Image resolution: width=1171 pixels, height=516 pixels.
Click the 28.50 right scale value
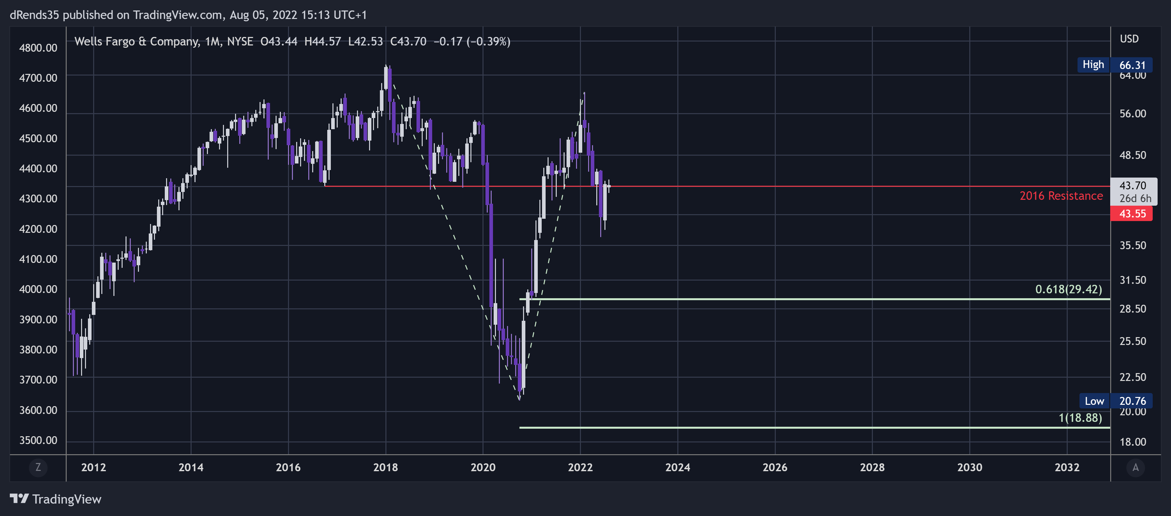tap(1132, 308)
